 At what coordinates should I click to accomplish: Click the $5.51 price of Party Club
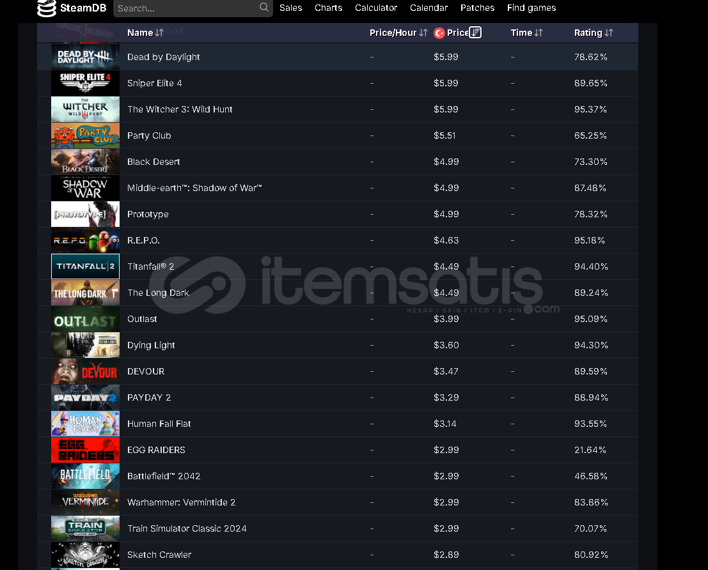click(444, 135)
